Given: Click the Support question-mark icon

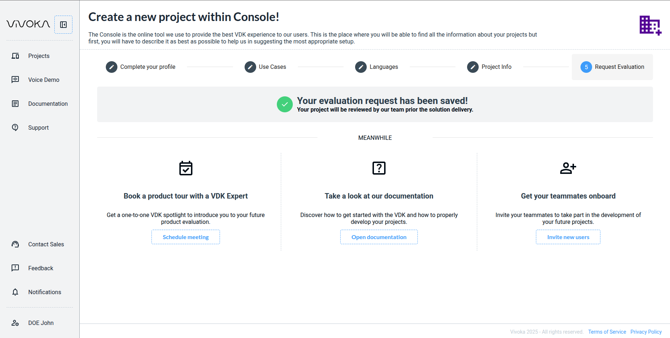Looking at the screenshot, I should [15, 128].
